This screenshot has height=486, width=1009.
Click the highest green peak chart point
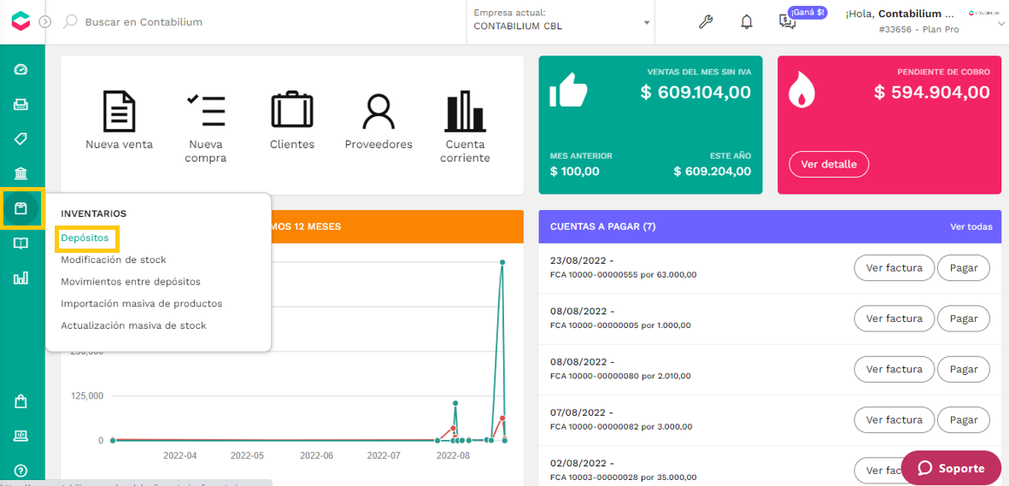[502, 262]
